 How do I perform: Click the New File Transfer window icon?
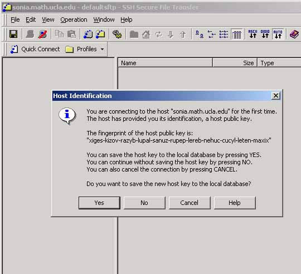tap(100, 35)
